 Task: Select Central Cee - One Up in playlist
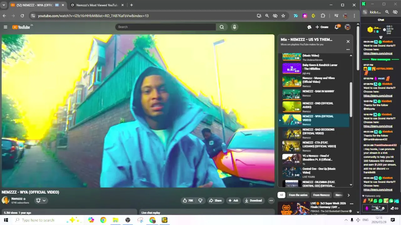pos(313,172)
